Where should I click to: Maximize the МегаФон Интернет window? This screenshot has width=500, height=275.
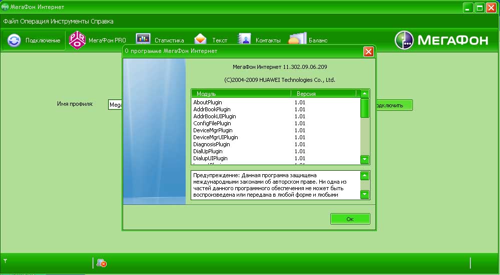(479, 7)
